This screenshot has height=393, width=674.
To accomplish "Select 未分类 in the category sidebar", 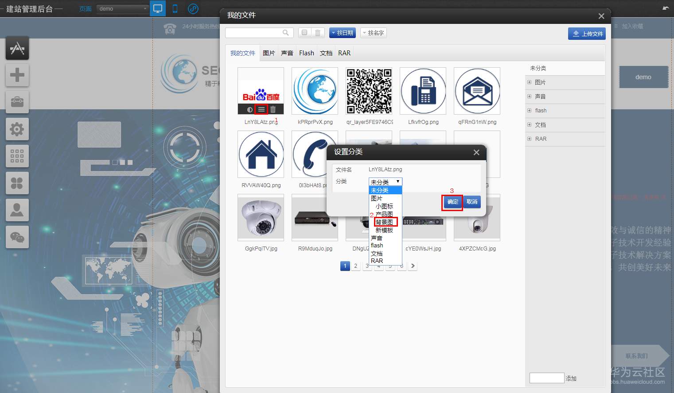I will (565, 68).
